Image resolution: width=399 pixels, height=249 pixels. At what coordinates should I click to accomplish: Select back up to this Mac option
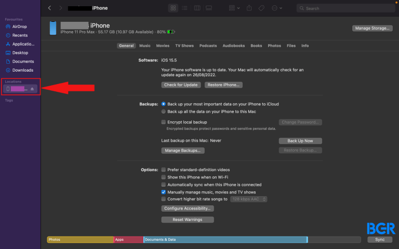coord(163,112)
